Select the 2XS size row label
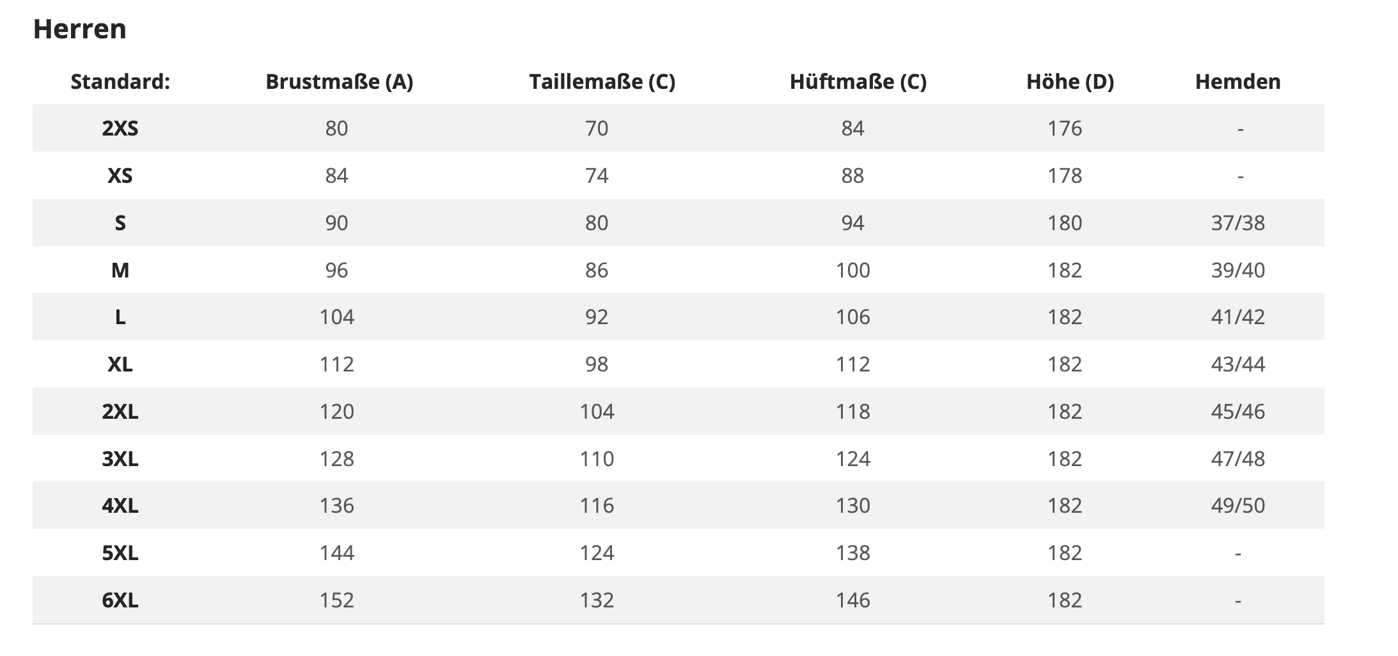1398x656 pixels. (120, 129)
